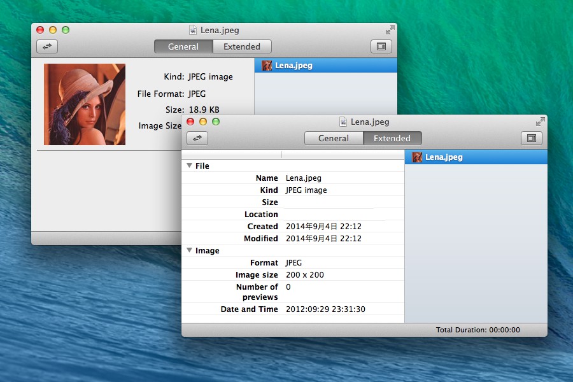Select the Lena.jpeg row label in the front file list
Viewport: 573px width, 382px height.
pyautogui.click(x=444, y=157)
